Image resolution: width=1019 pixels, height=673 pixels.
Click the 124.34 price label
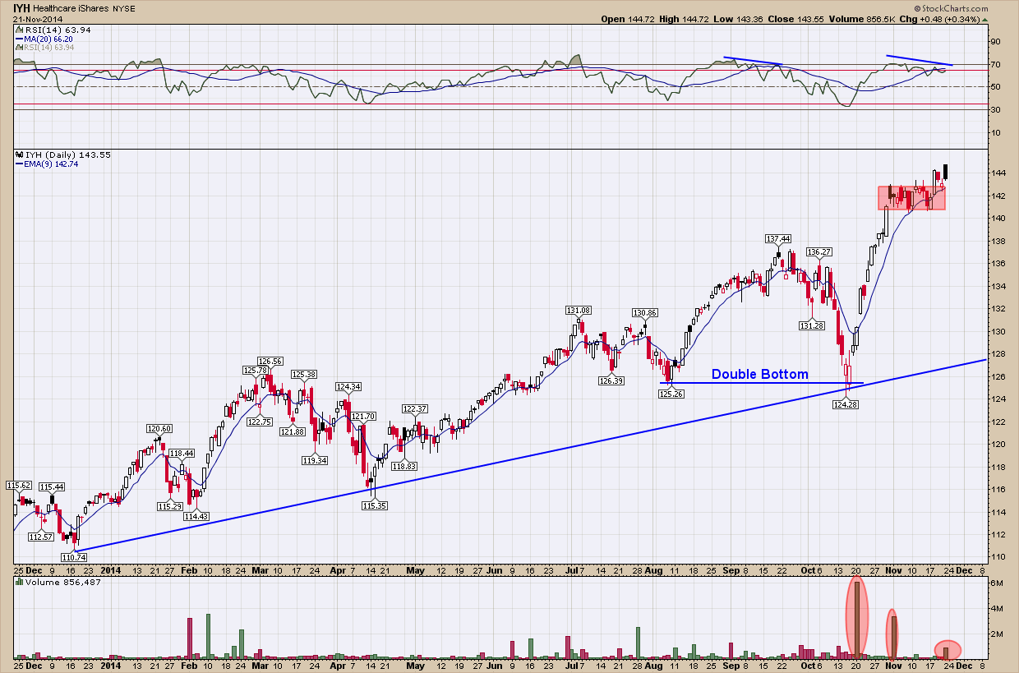(348, 386)
